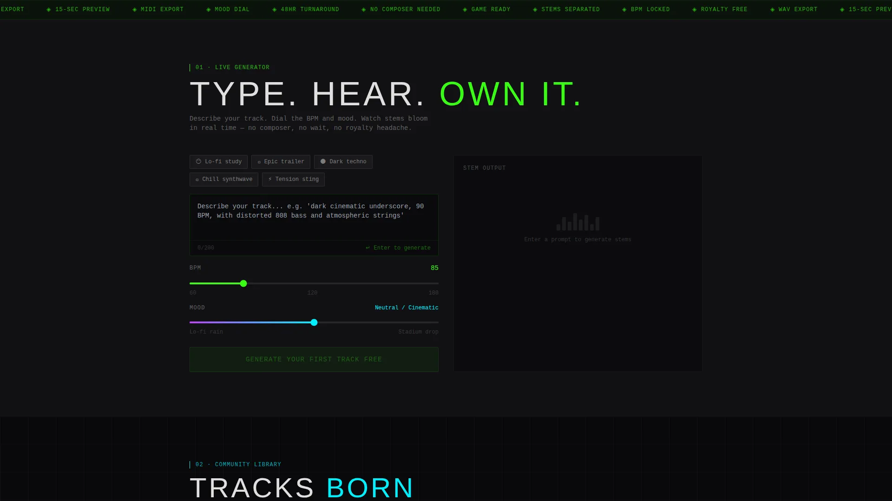Click the 'Stadium drop' mood label

click(418, 332)
